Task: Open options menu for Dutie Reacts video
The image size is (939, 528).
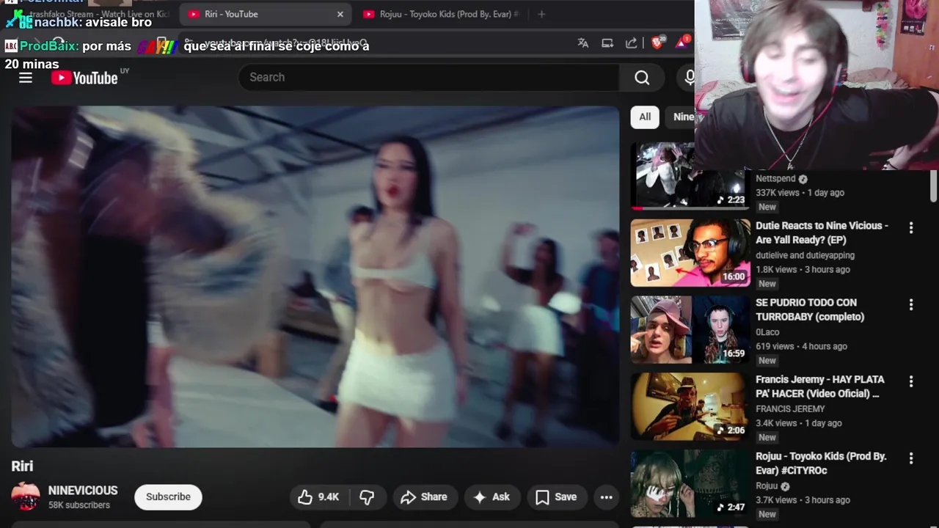Action: click(x=911, y=228)
